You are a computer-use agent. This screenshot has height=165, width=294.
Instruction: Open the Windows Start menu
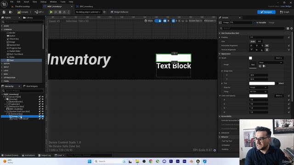(90, 161)
